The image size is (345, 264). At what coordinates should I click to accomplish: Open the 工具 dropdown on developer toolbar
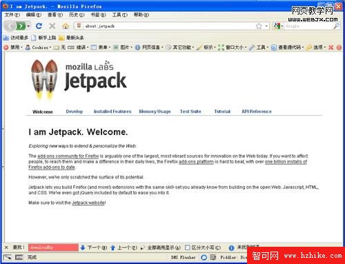[x=259, y=48]
